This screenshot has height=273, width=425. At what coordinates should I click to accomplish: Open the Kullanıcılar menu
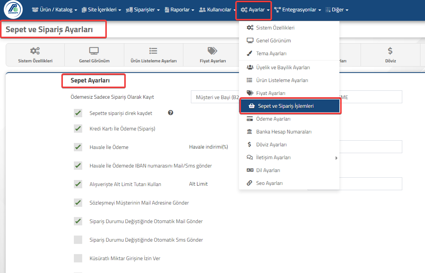217,10
